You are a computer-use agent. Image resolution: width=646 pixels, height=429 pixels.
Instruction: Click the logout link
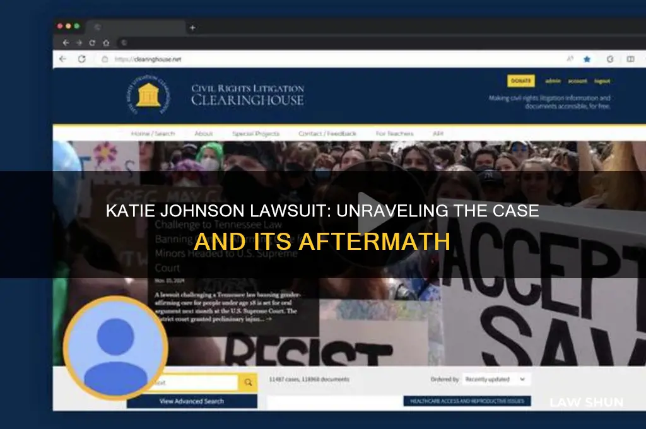(x=602, y=81)
